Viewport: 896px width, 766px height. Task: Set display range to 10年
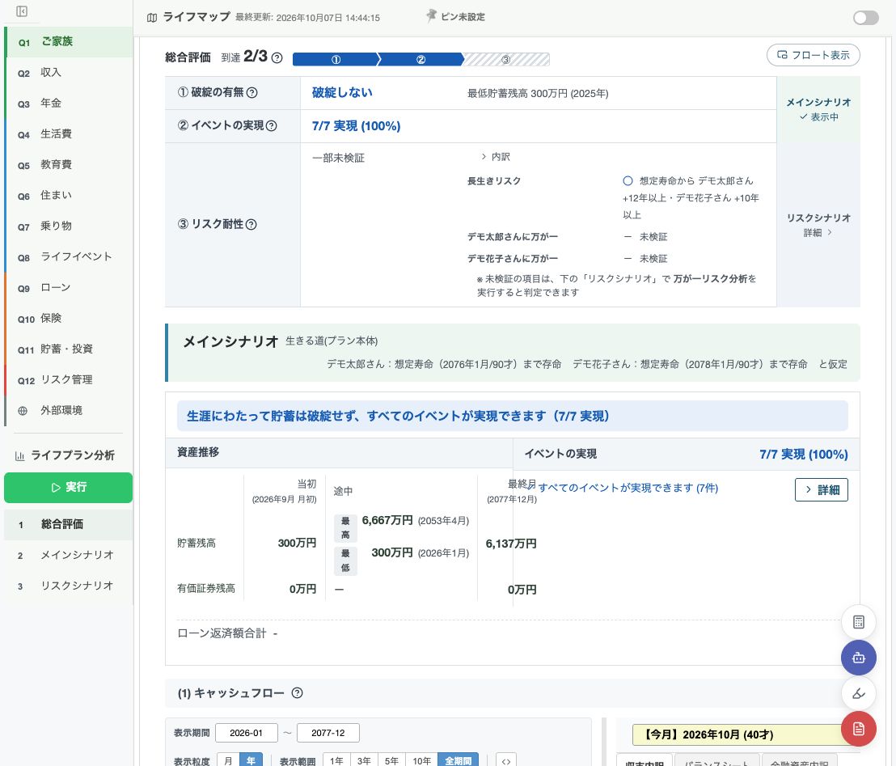pyautogui.click(x=421, y=760)
